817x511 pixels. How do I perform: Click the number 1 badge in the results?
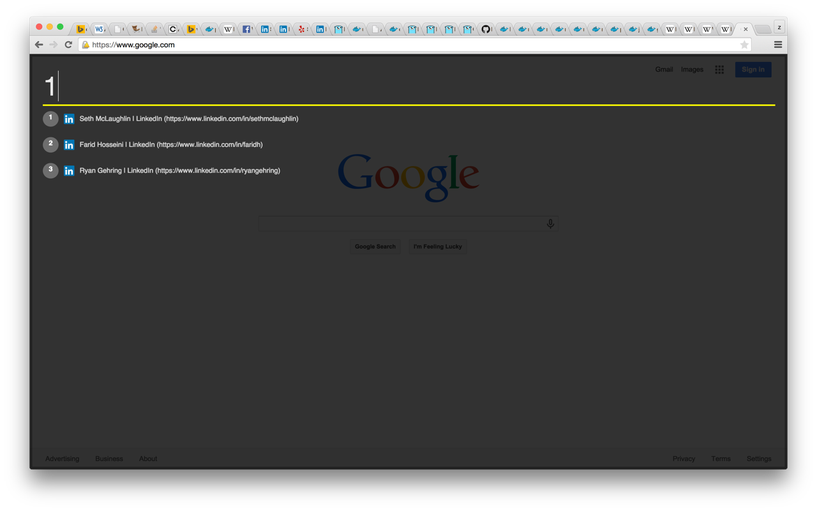coord(50,119)
